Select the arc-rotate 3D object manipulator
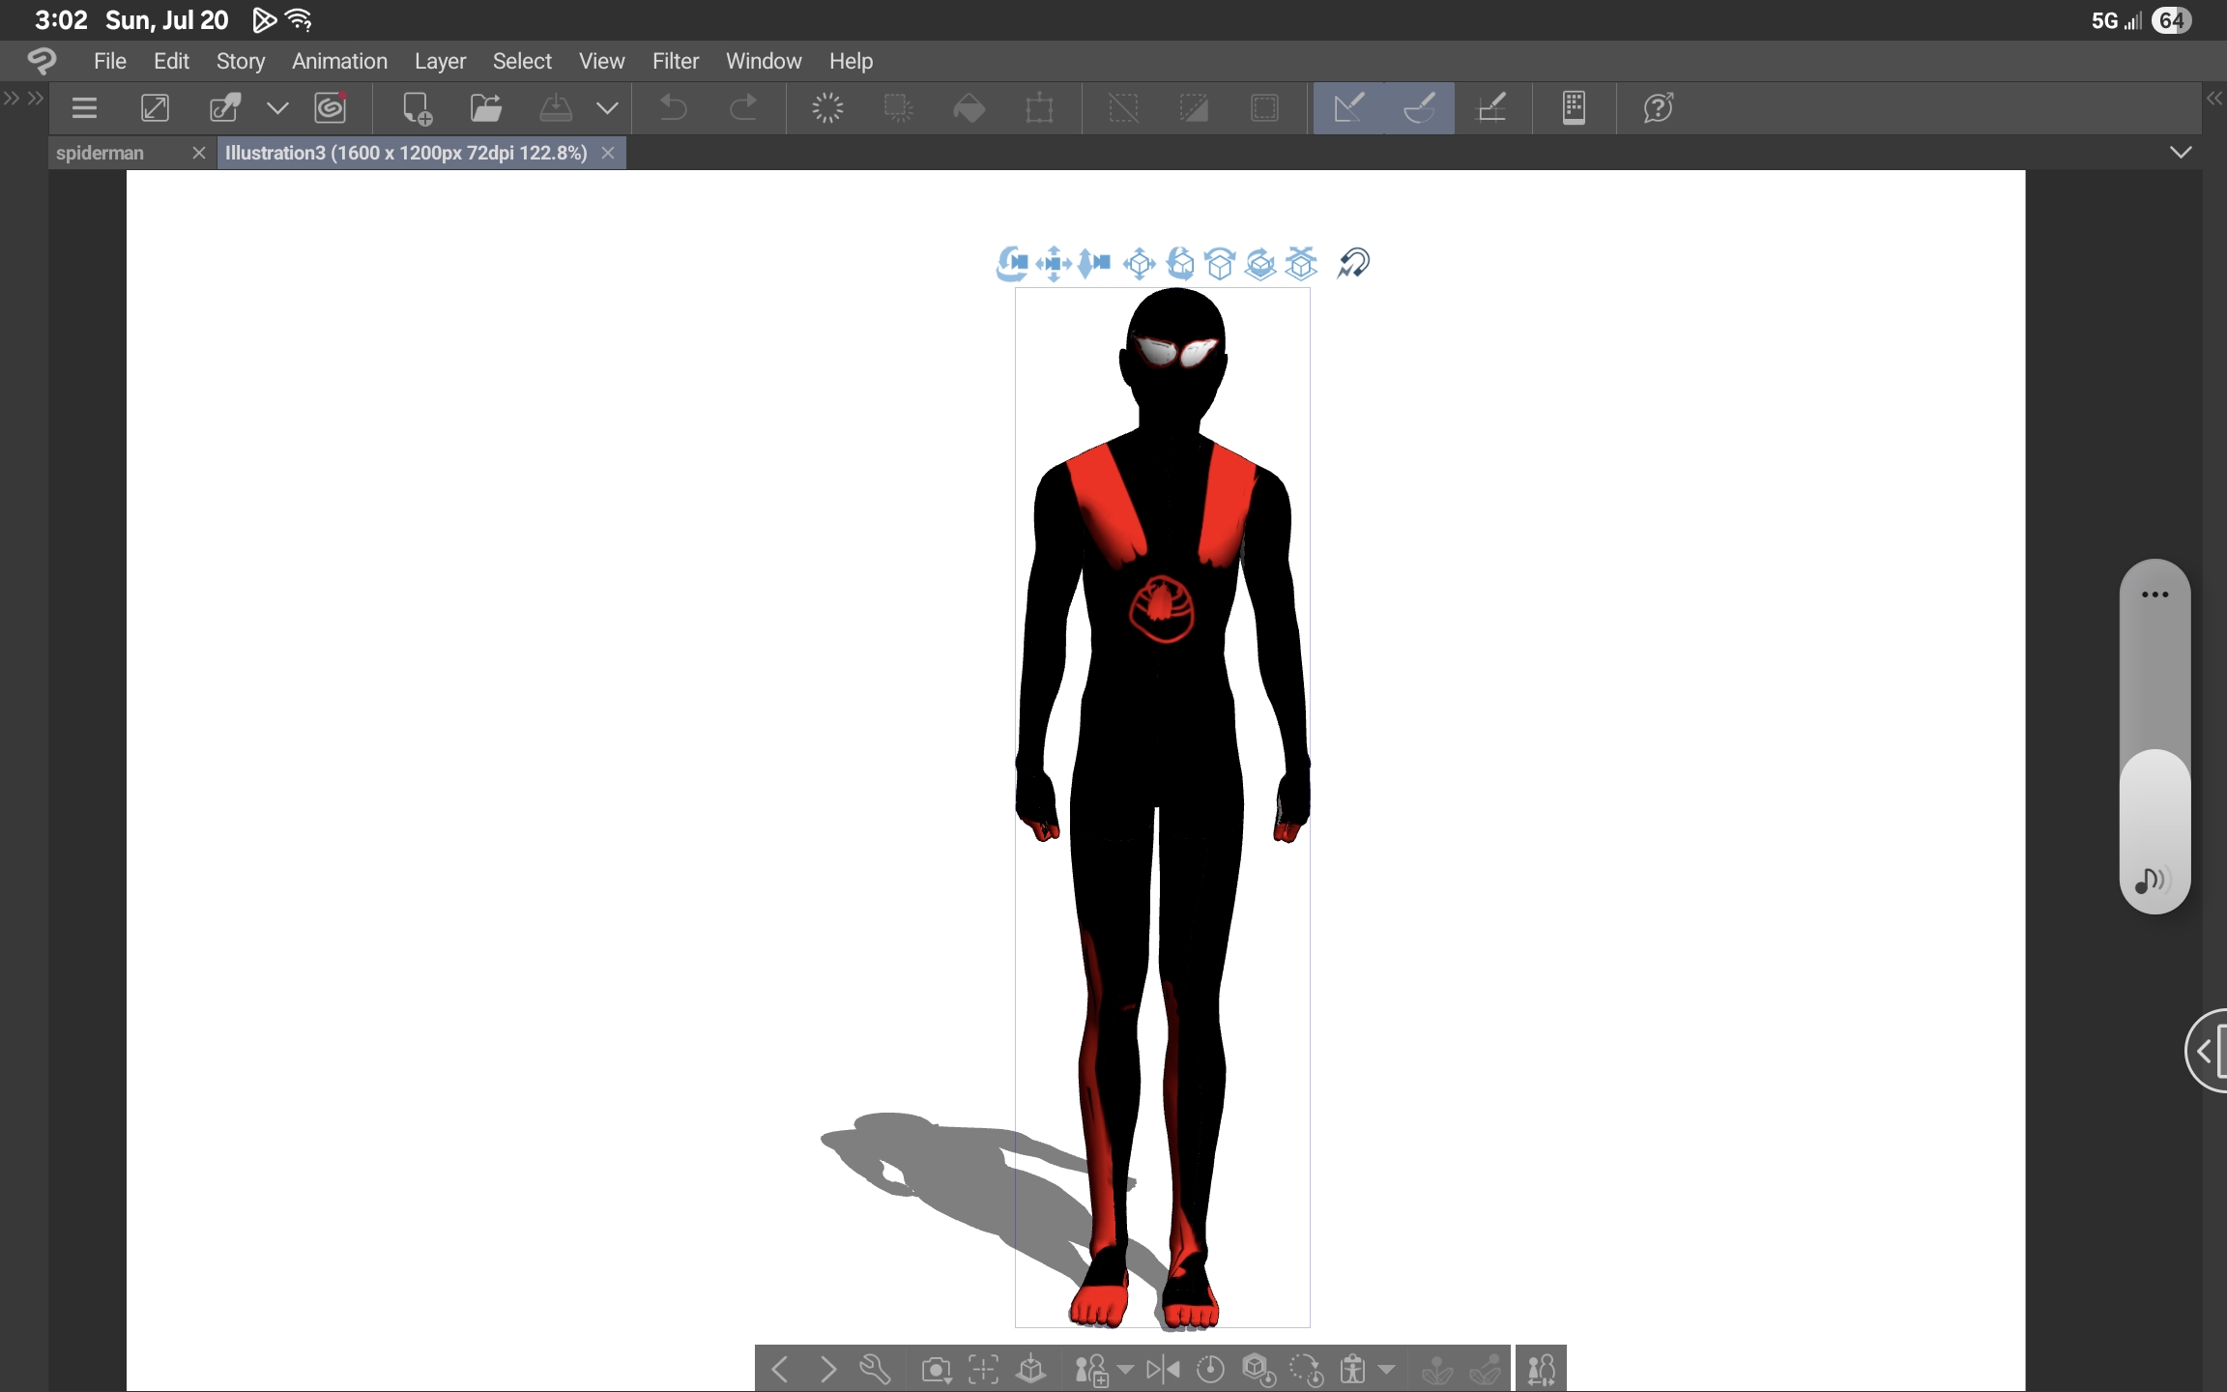Image resolution: width=2227 pixels, height=1392 pixels. pos(1221,263)
